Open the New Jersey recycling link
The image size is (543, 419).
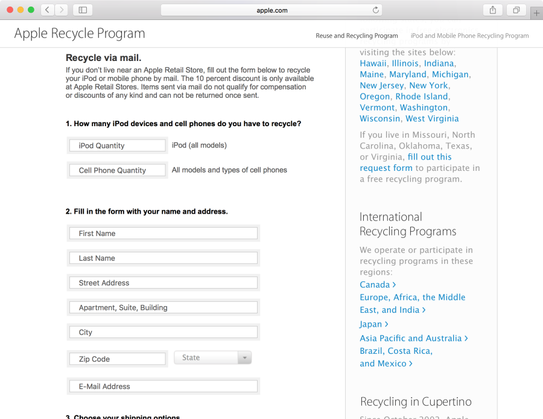(x=382, y=86)
